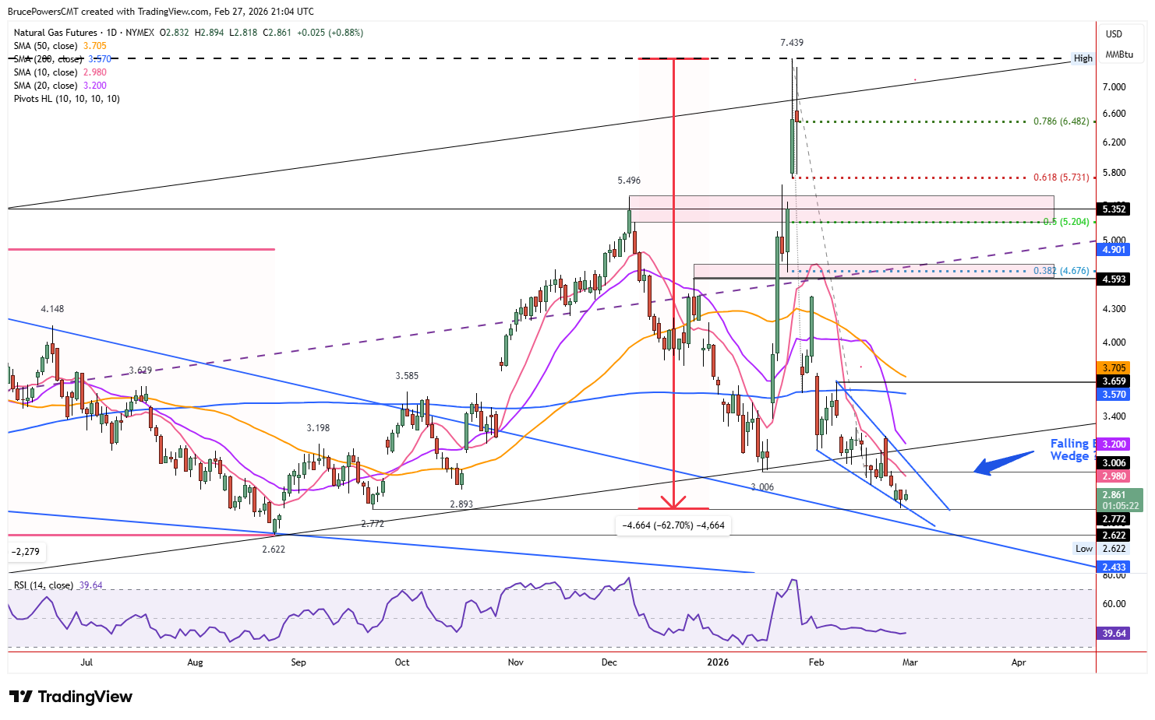Screen dimensions: 1155x720
Task: Click the 7.000 tick on price scale
Action: coord(1114,87)
